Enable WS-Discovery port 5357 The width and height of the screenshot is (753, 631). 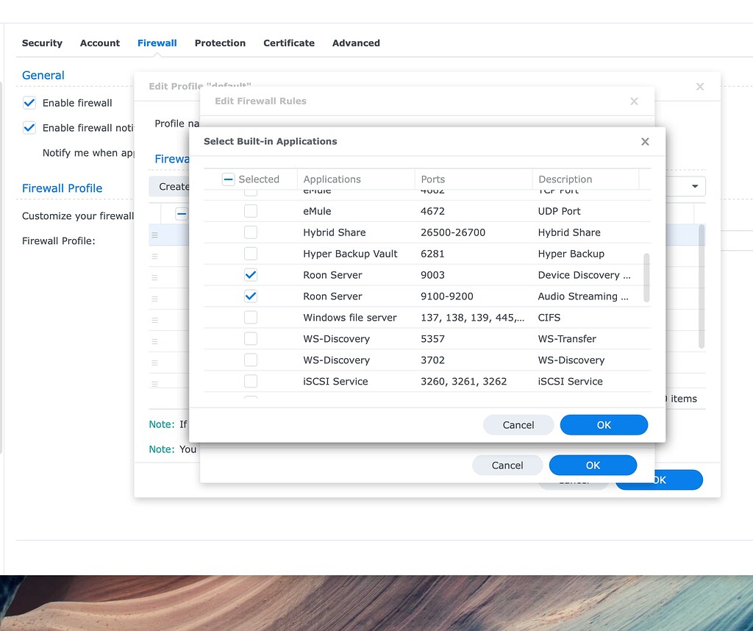250,339
